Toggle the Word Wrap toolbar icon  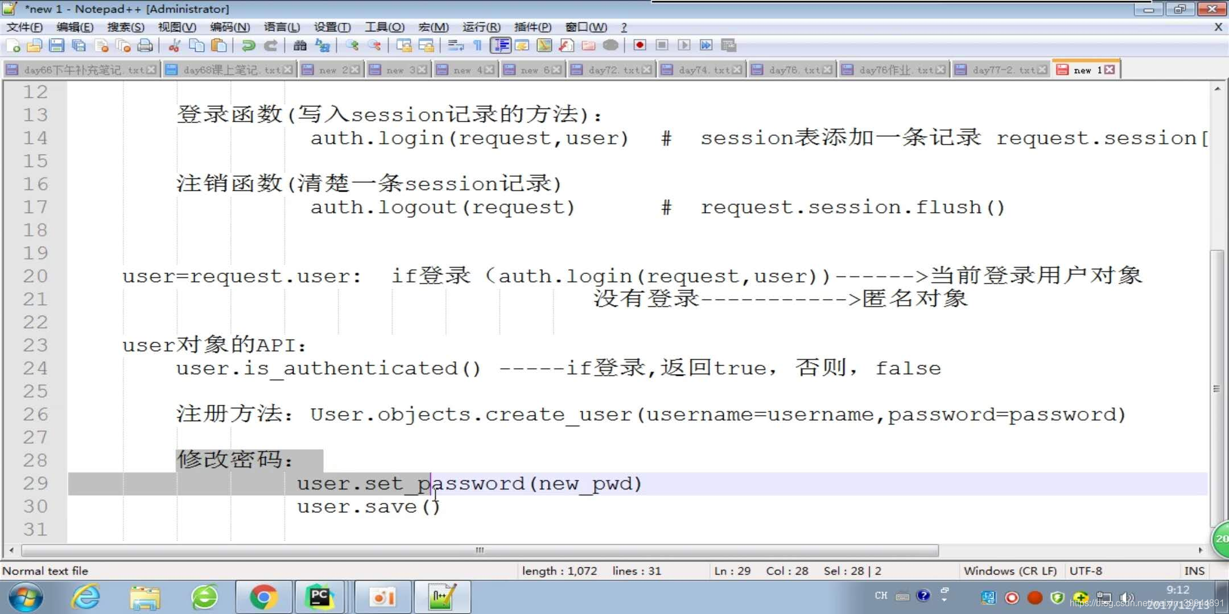pyautogui.click(x=455, y=45)
